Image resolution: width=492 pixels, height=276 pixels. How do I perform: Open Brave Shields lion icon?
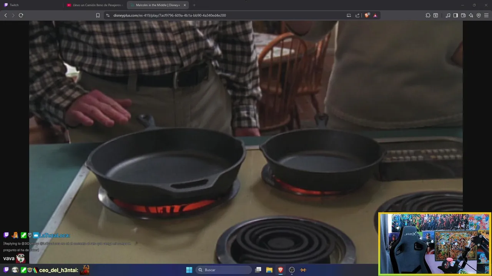[367, 15]
